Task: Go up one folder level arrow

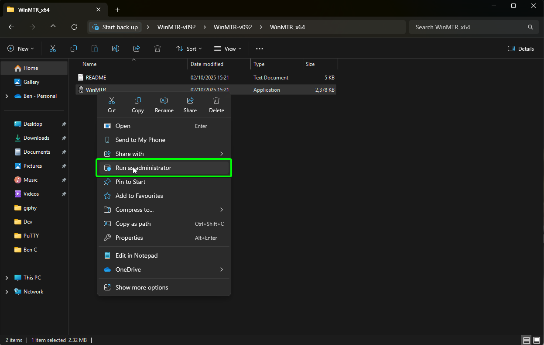Action: [x=53, y=27]
